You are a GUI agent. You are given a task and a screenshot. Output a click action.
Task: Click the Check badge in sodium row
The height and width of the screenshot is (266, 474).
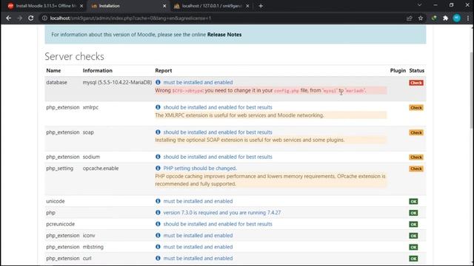[x=416, y=157]
